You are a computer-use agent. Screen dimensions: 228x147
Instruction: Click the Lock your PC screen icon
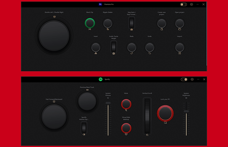pyautogui.click(x=165, y=123)
